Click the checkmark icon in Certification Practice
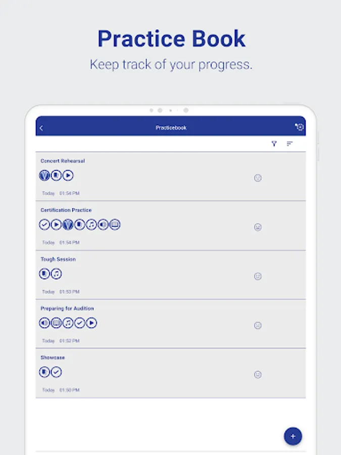This screenshot has width=341, height=455. tap(44, 224)
